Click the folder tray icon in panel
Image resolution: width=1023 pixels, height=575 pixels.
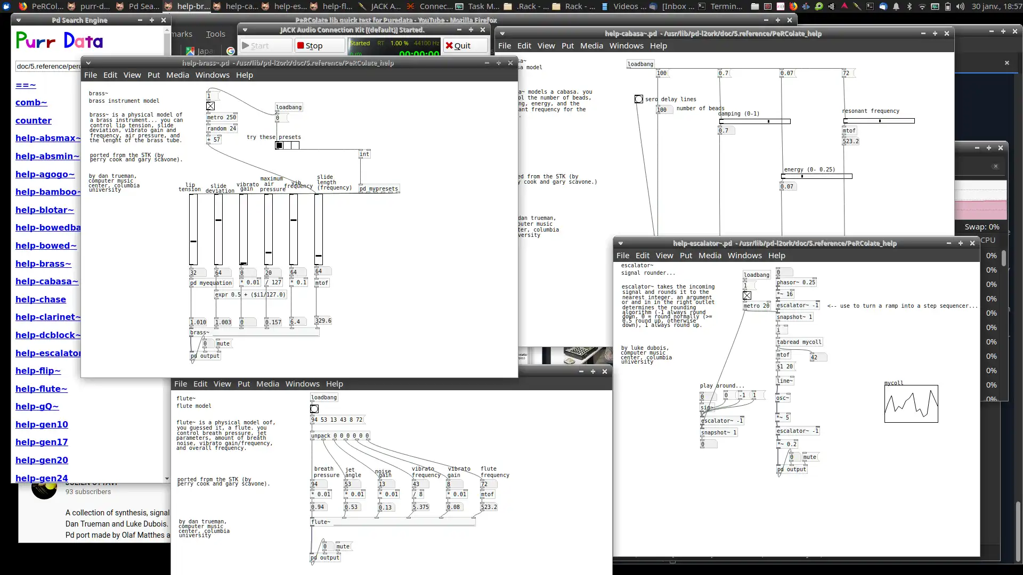[x=755, y=6]
